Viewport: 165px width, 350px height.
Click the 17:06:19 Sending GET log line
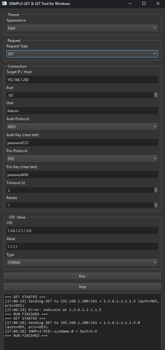pos(82,303)
